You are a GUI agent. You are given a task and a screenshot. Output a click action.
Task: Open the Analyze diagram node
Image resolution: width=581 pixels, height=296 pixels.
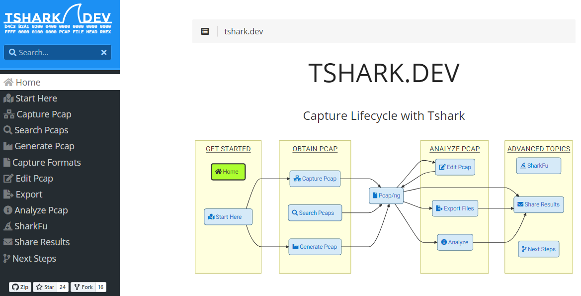coord(455,242)
